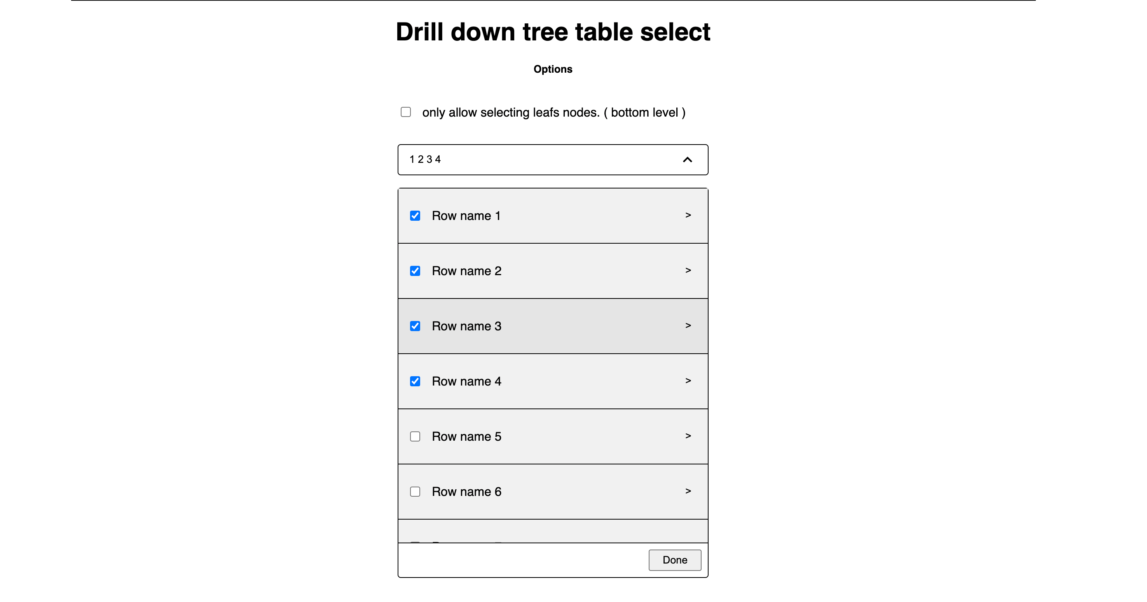
Task: Select the highlighted Row name 3 row
Action: click(553, 326)
